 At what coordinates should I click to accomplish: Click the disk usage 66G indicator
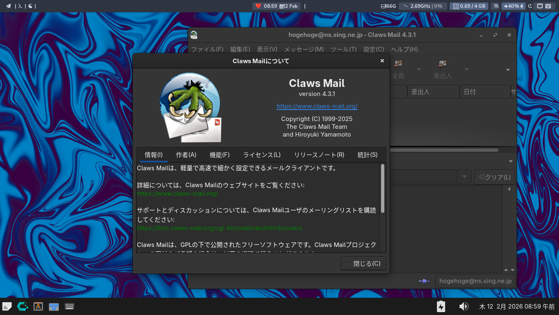(x=388, y=6)
